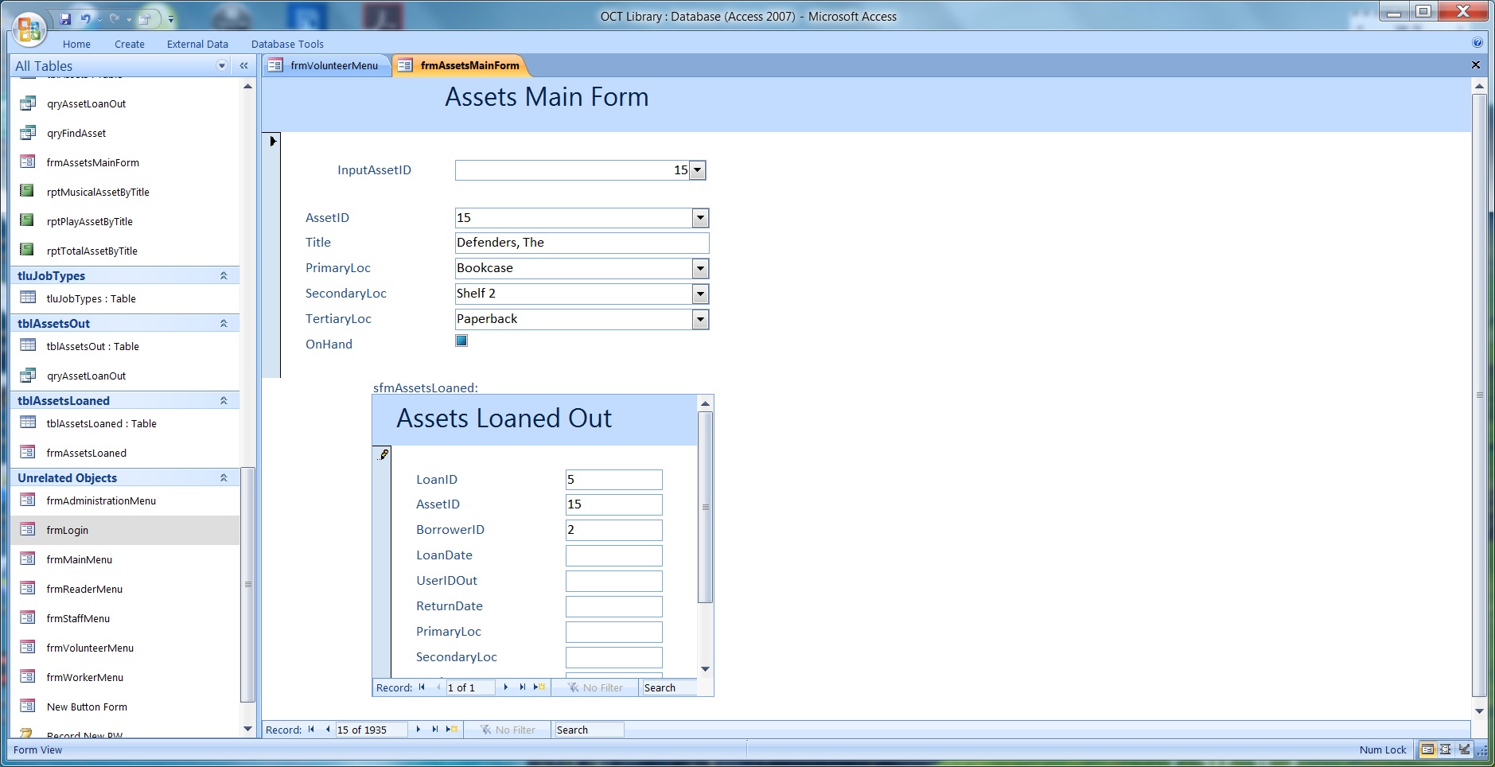Expand the TertiaryLoc Paperback dropdown
Screen dimensions: 1495x767
[x=700, y=319]
